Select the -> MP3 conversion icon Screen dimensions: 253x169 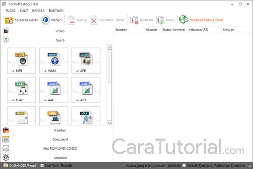click(21, 61)
